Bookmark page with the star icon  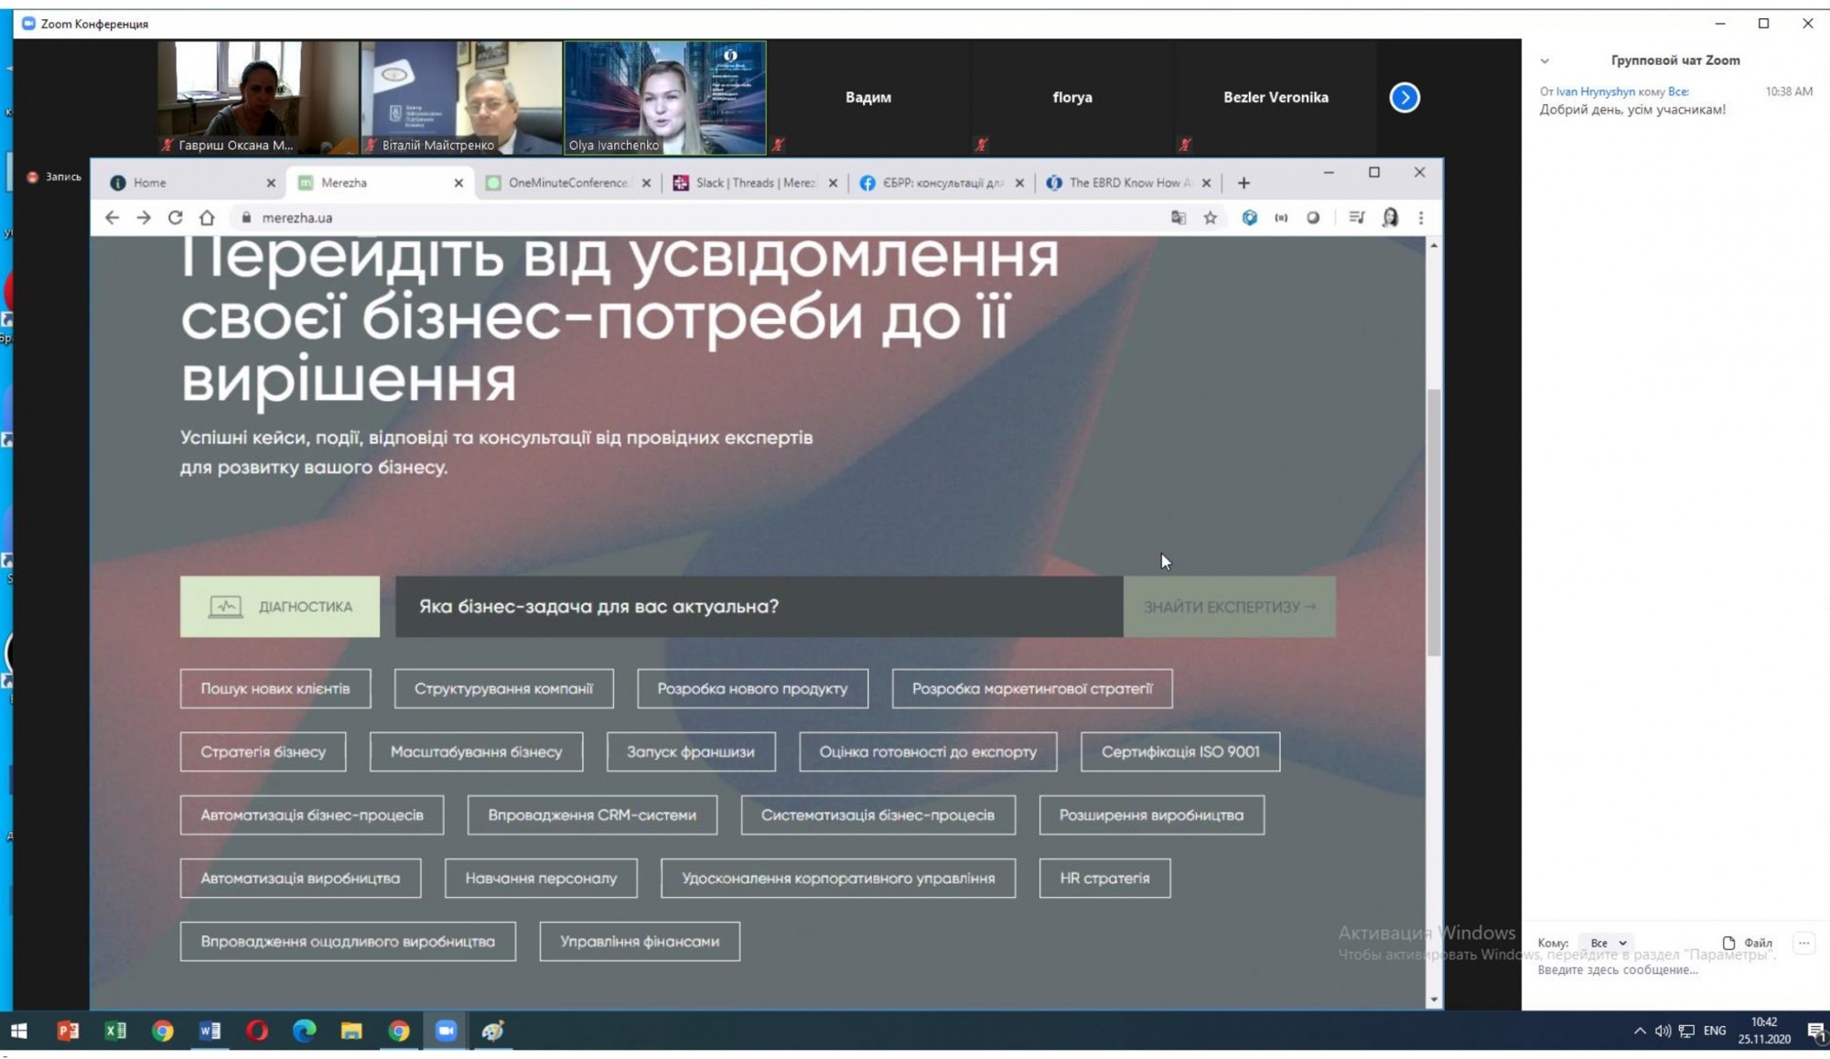[1210, 218]
